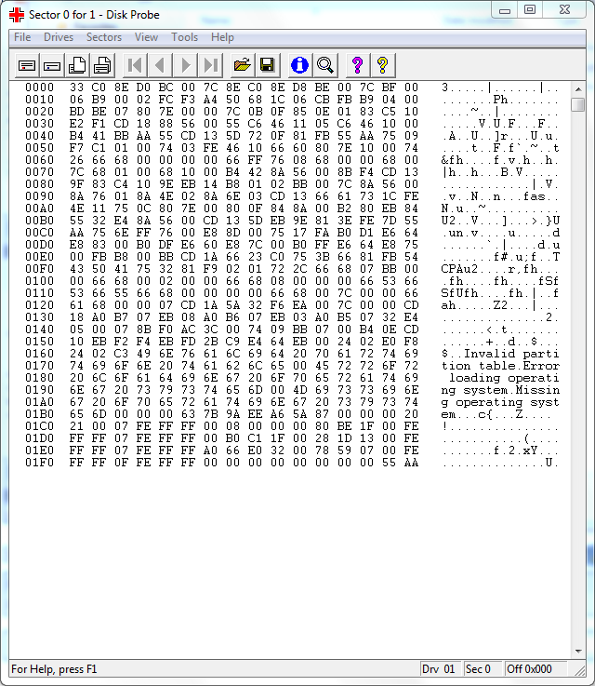The height and width of the screenshot is (686, 595).
Task: Click offset label 0100
Action: (x=39, y=281)
